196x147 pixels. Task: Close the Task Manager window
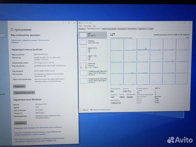pyautogui.click(x=190, y=23)
